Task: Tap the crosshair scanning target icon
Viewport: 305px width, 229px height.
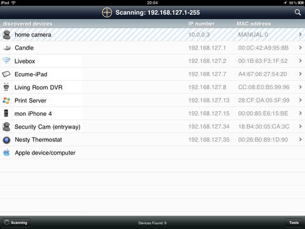Action: coord(107,12)
